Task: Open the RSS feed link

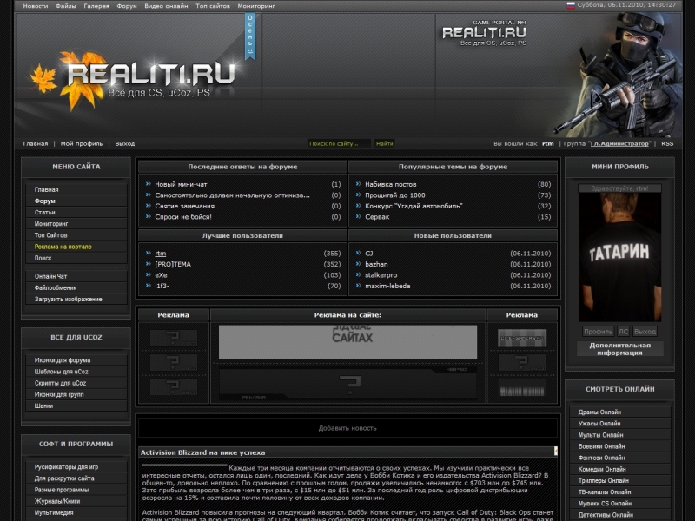Action: (667, 143)
